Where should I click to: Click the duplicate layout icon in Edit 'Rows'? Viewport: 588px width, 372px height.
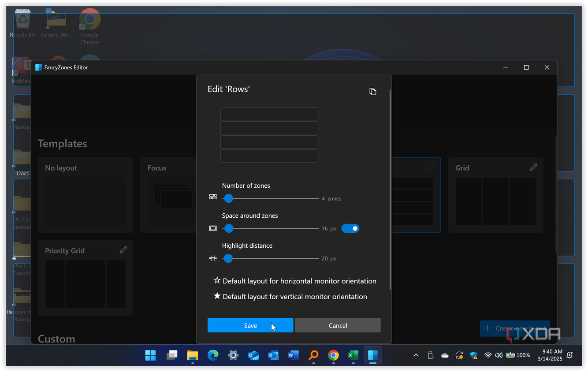point(373,91)
